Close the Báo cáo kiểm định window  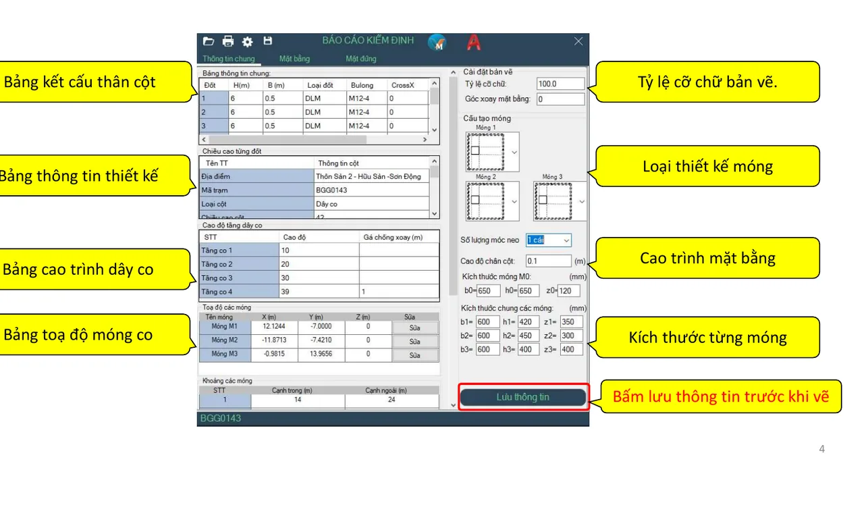coord(578,41)
